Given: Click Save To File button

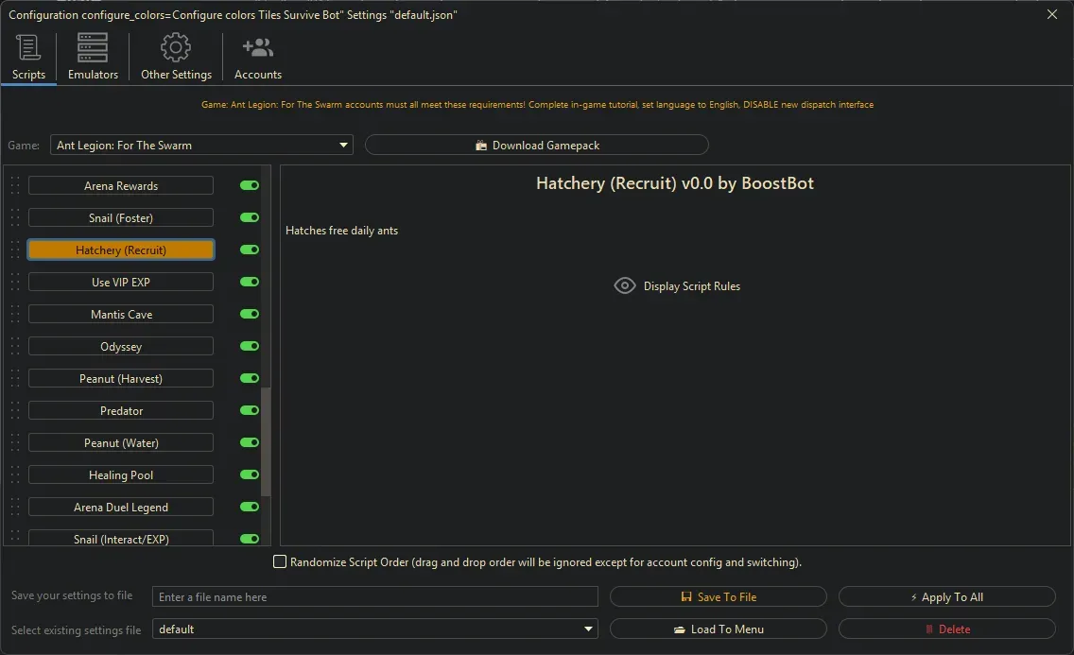Looking at the screenshot, I should coord(718,596).
